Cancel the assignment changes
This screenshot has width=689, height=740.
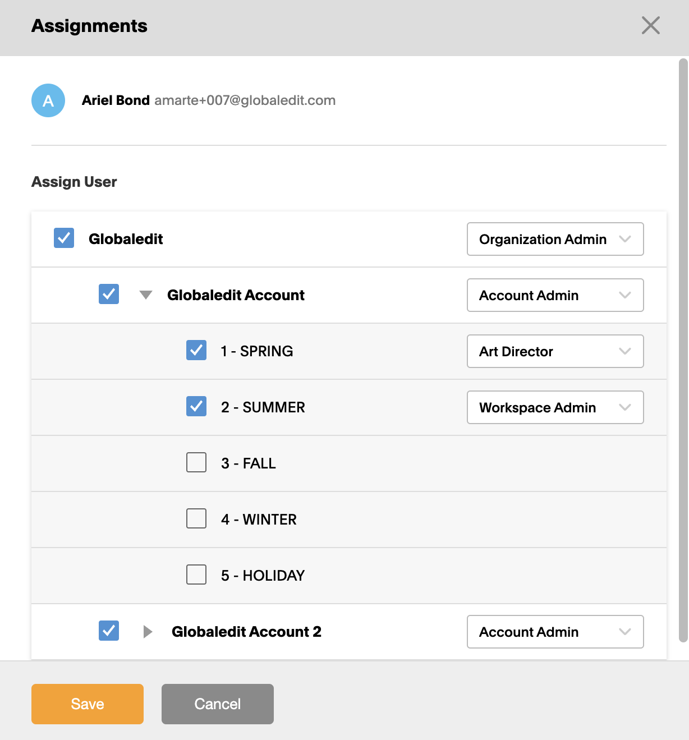click(218, 704)
